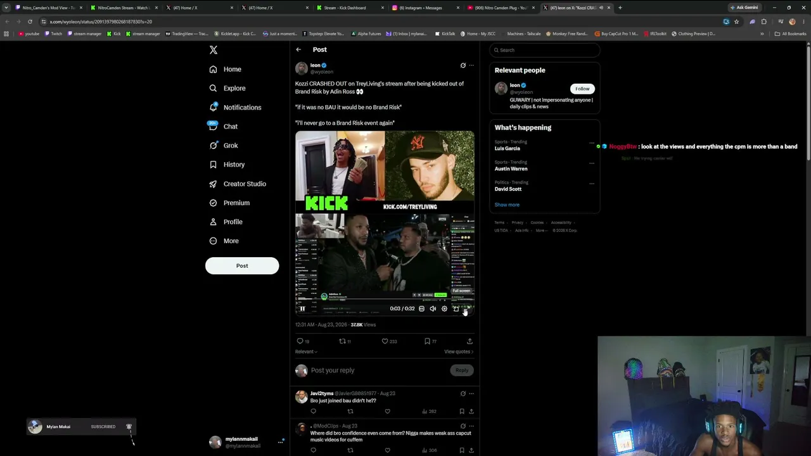The height and width of the screenshot is (456, 811).
Task: Go back using the Post header arrow
Action: tap(298, 49)
